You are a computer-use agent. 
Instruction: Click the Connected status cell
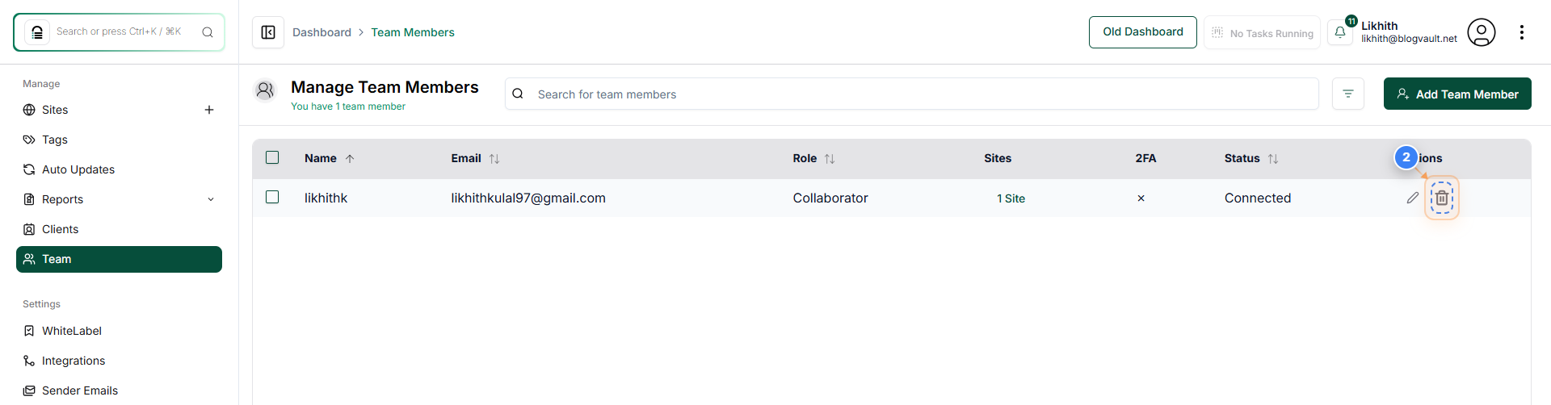coord(1258,198)
